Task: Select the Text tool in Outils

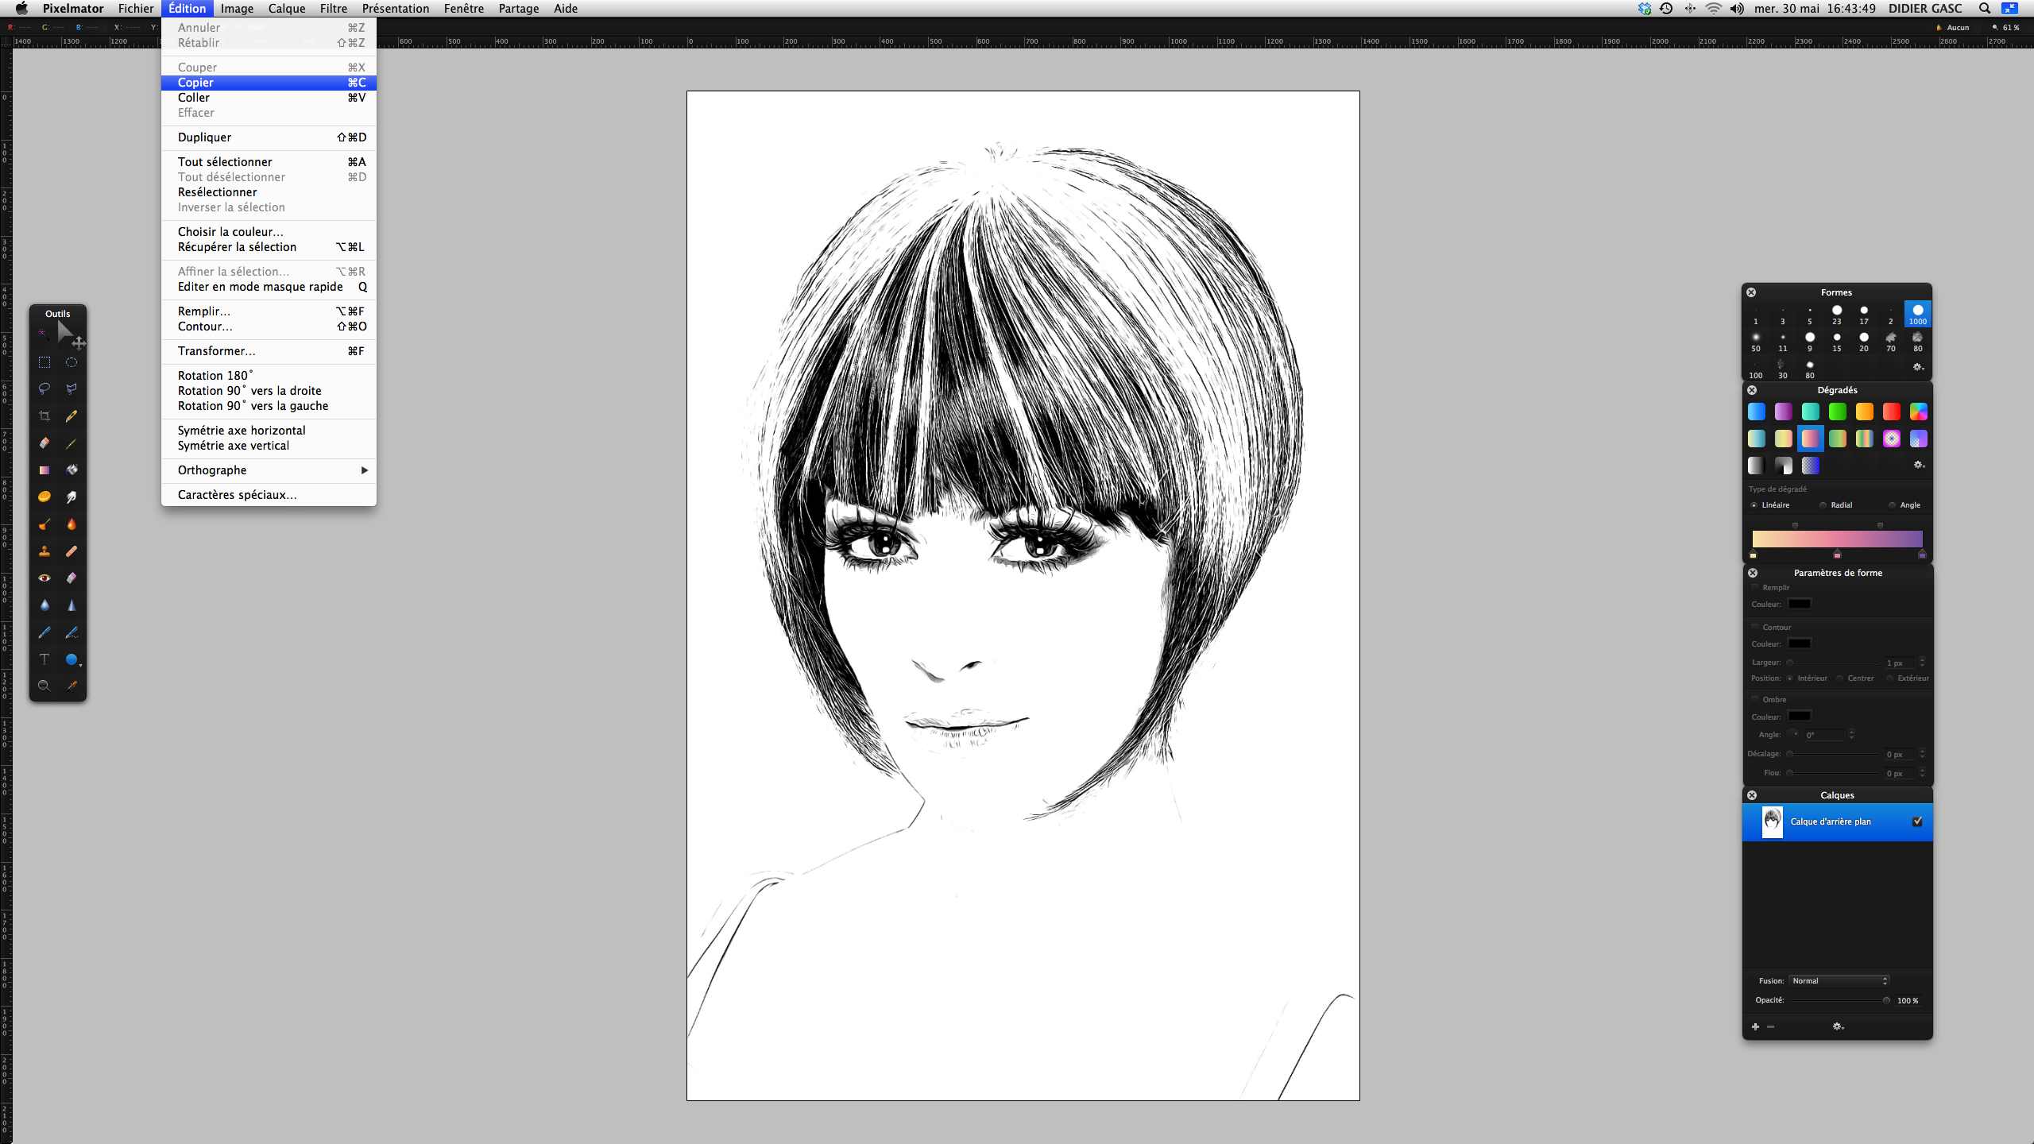Action: point(44,659)
